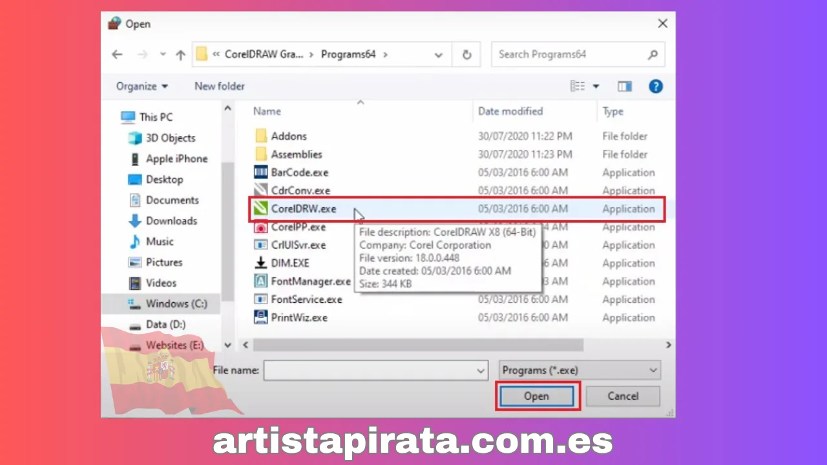Go up one folder level arrow
The width and height of the screenshot is (827, 465).
pyautogui.click(x=180, y=55)
